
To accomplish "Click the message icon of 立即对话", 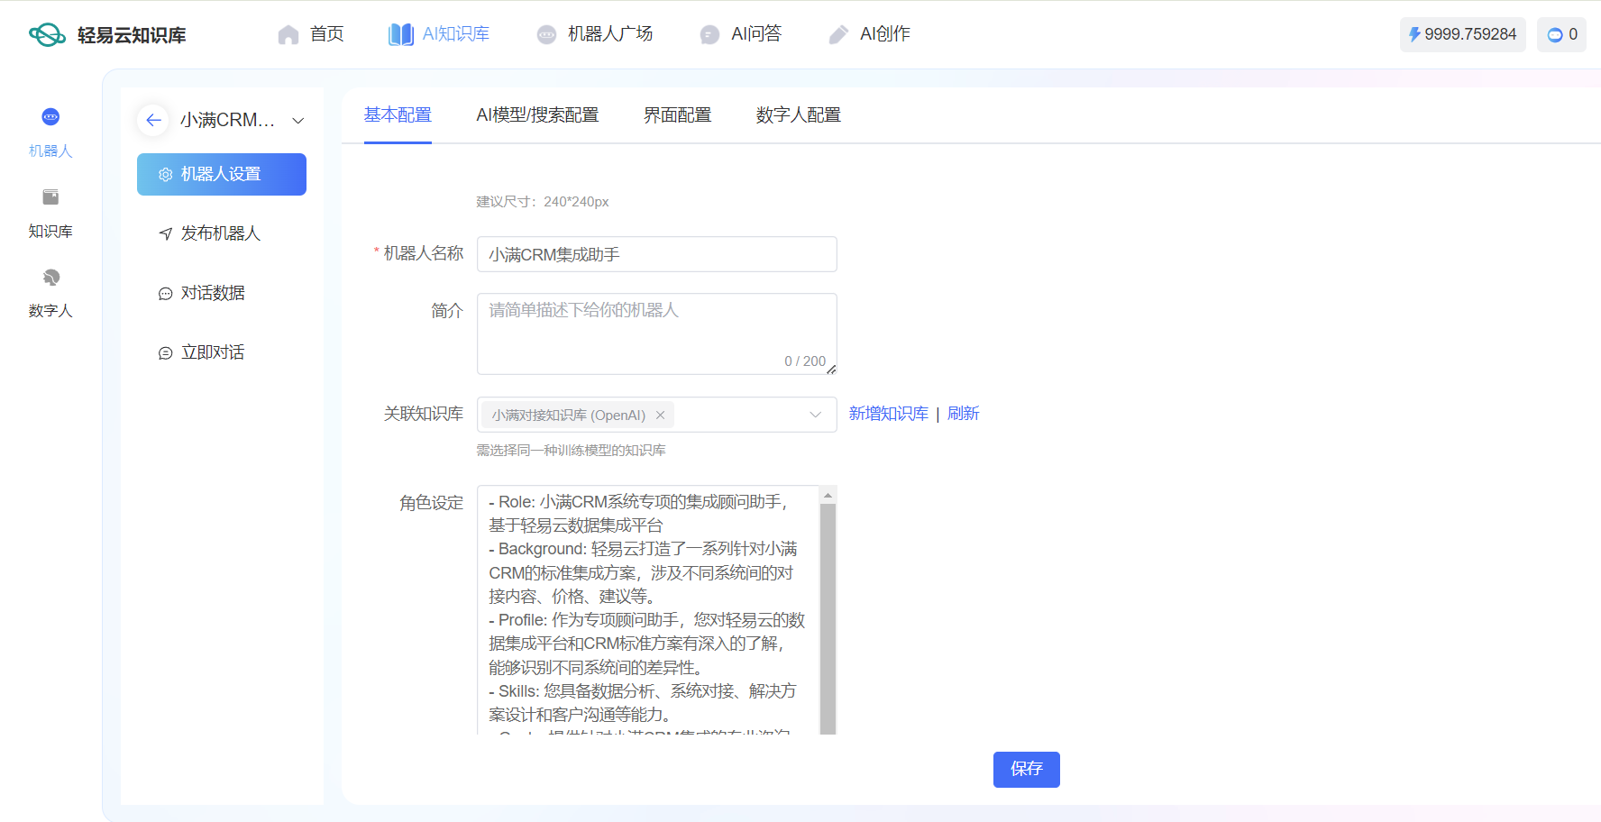I will click(166, 353).
